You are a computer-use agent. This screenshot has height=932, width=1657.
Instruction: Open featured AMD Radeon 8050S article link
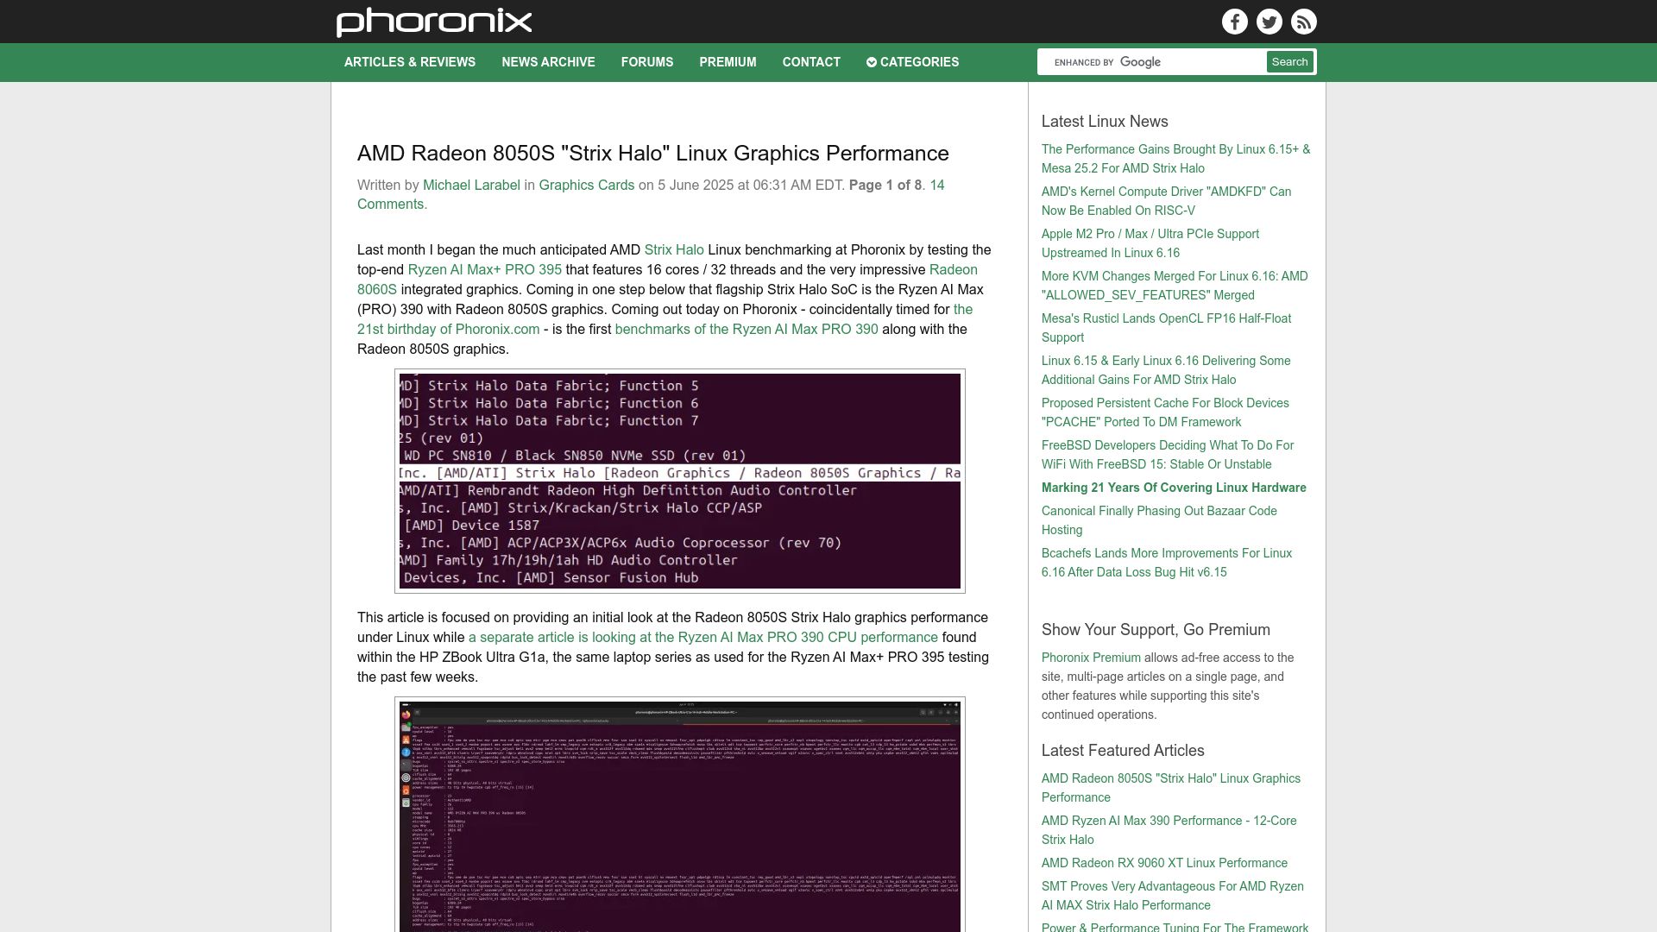click(1170, 788)
